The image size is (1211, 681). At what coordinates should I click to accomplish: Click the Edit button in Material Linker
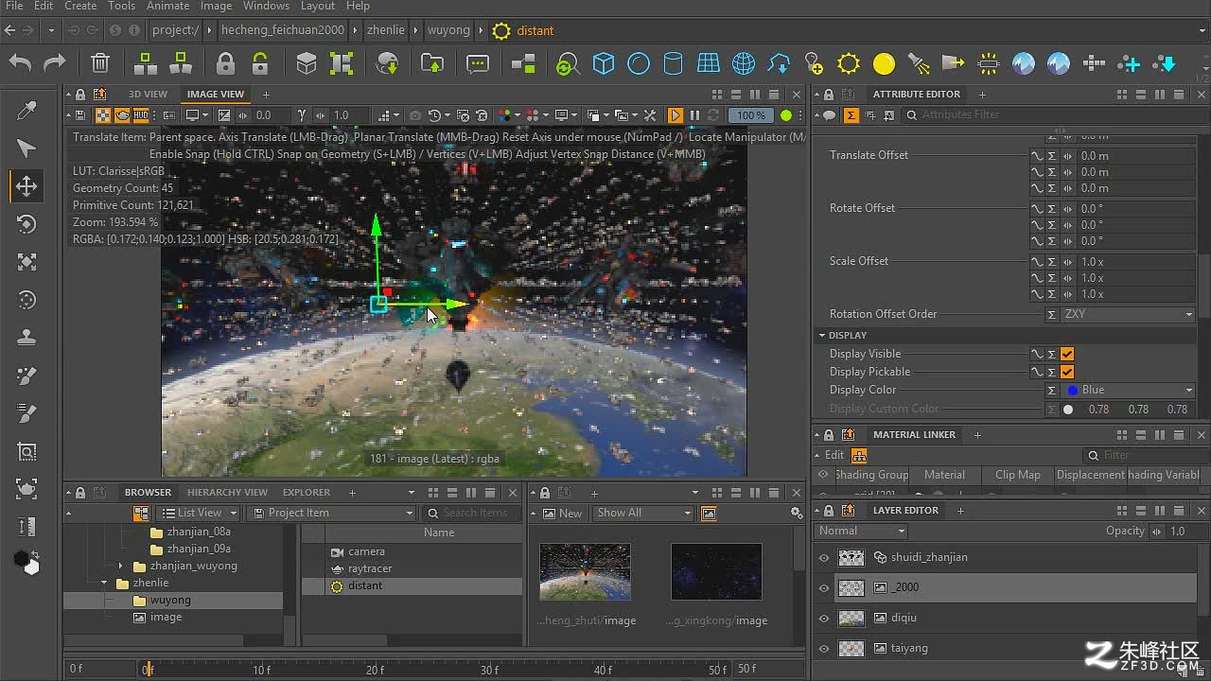point(834,455)
